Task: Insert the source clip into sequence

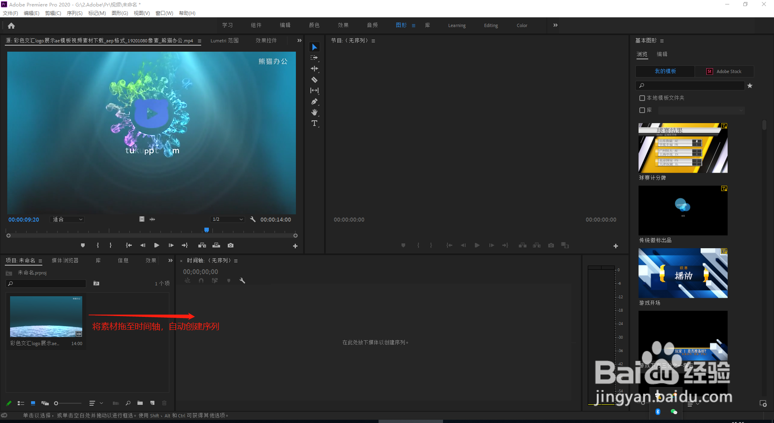Action: point(202,245)
